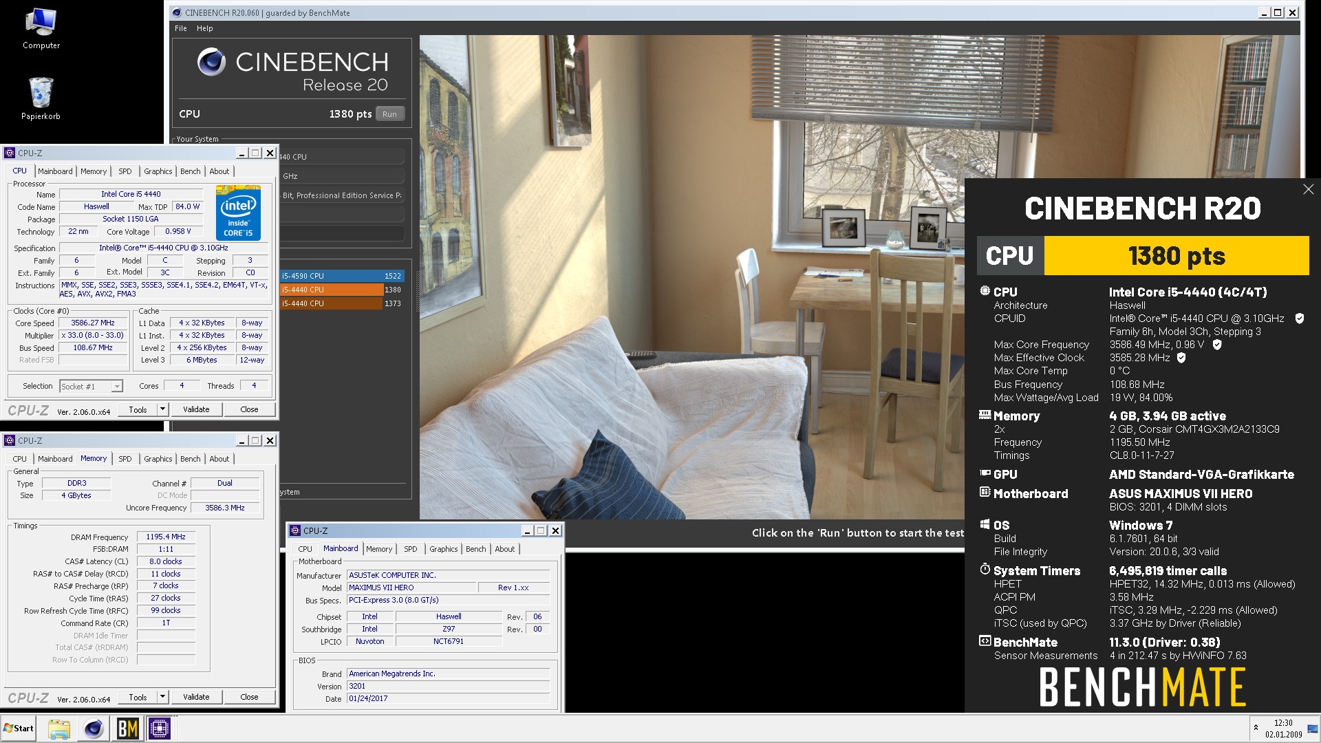Close the BenchMate result overlay
1321x743 pixels.
(x=1308, y=189)
